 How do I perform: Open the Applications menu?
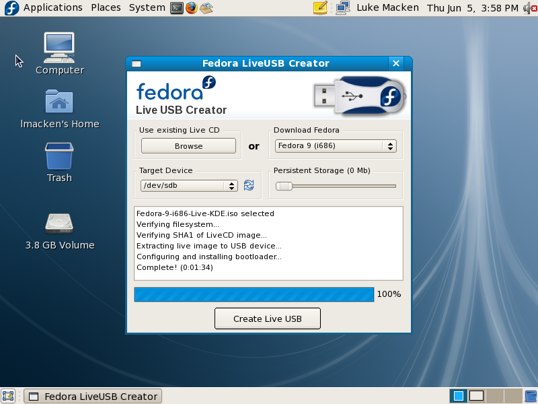tap(53, 7)
